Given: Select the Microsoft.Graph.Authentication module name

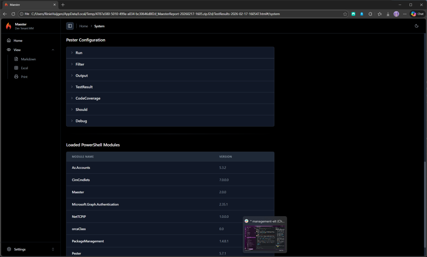Looking at the screenshot, I should pyautogui.click(x=95, y=204).
